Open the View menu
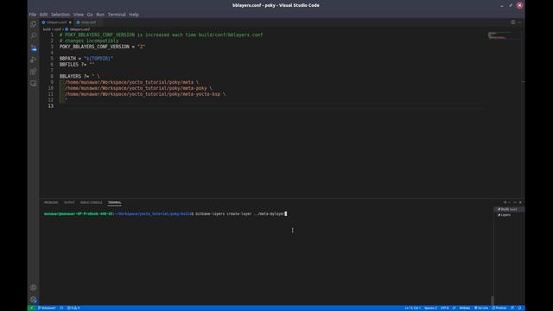The image size is (553, 311). [79, 15]
